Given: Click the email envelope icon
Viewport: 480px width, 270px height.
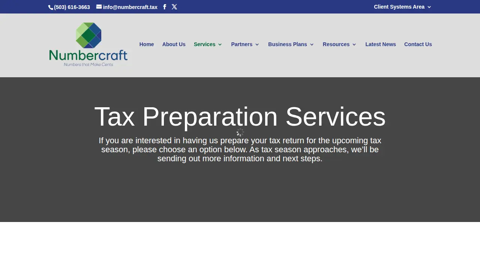Looking at the screenshot, I should [x=99, y=7].
